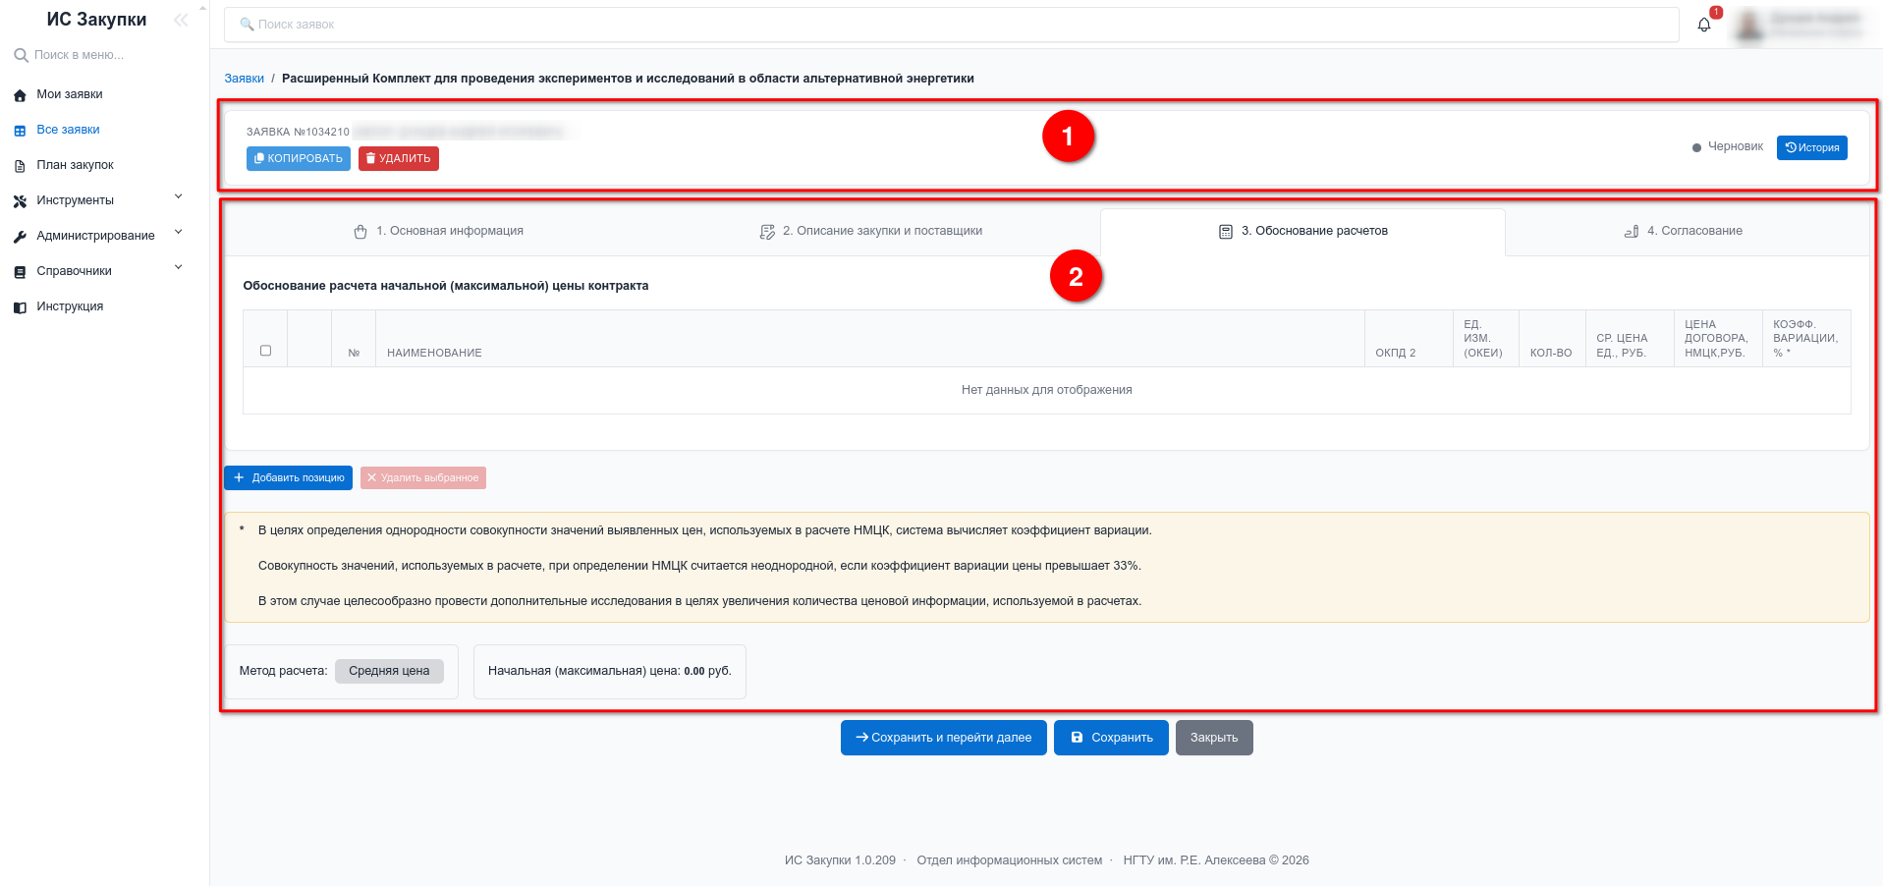Click the Закрыть button

(1214, 738)
